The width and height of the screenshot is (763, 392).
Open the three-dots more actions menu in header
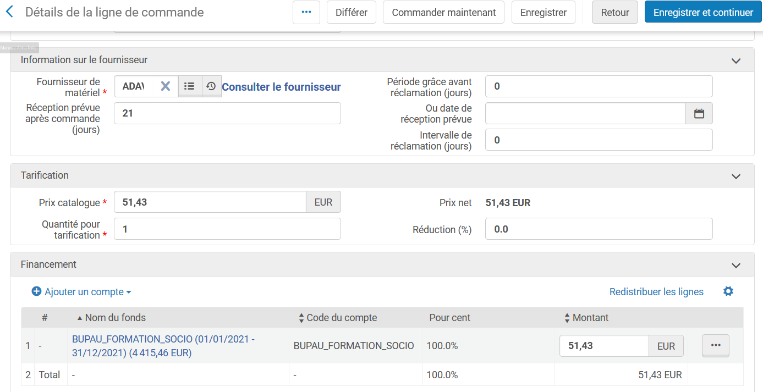click(x=306, y=12)
